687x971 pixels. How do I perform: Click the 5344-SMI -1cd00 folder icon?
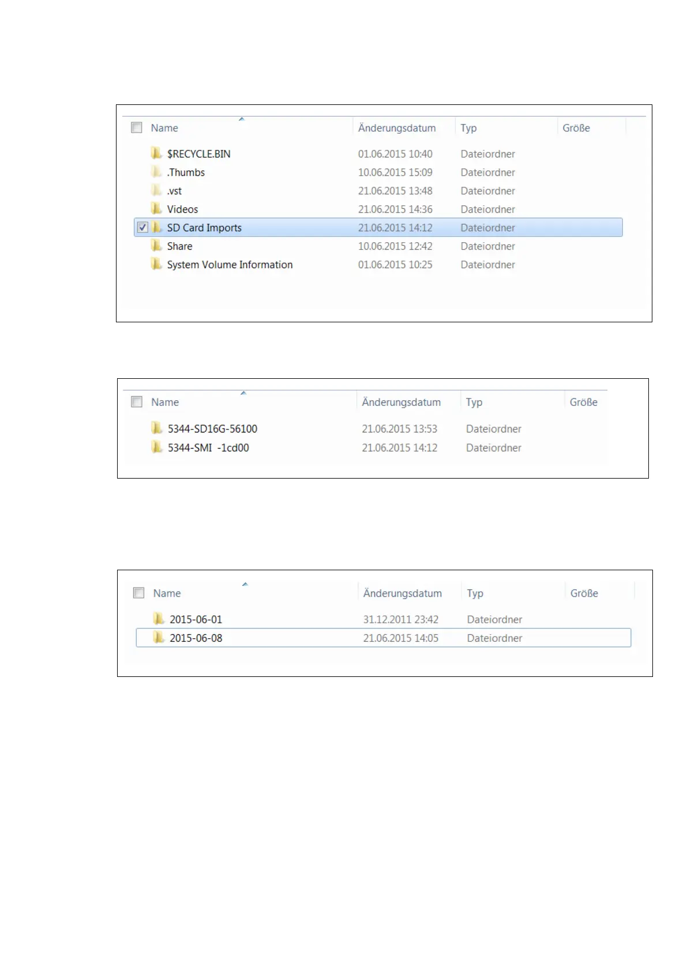(157, 447)
